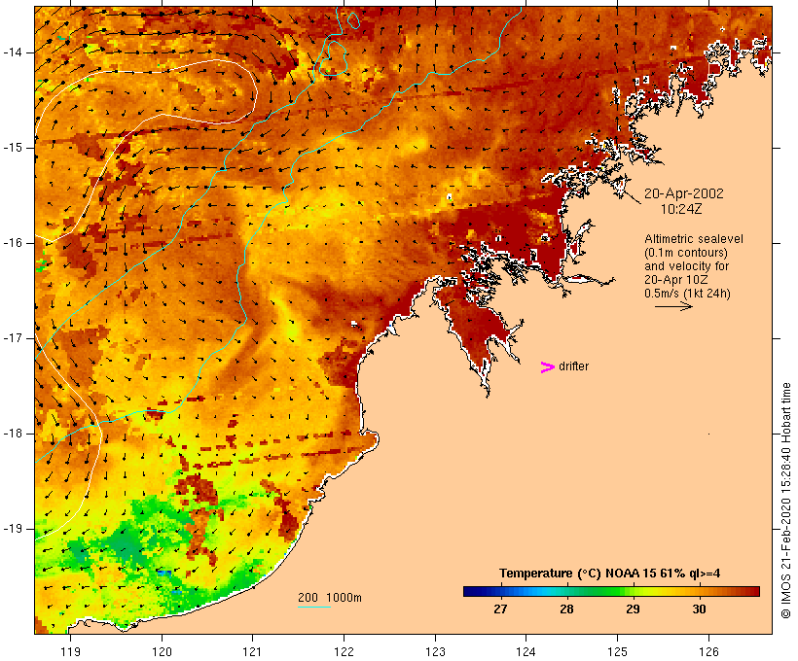Click the colorbar tick label 27
The width and height of the screenshot is (798, 661).
500,609
